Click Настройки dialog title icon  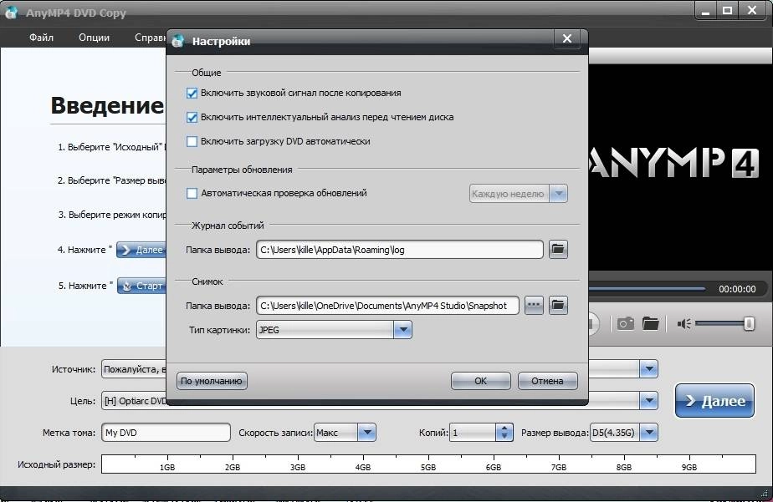(178, 41)
